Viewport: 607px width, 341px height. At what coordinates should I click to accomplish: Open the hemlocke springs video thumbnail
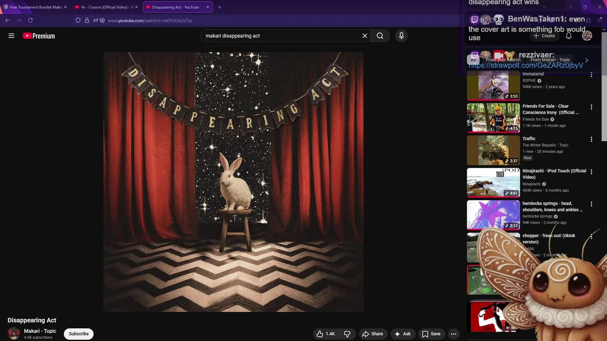493,215
